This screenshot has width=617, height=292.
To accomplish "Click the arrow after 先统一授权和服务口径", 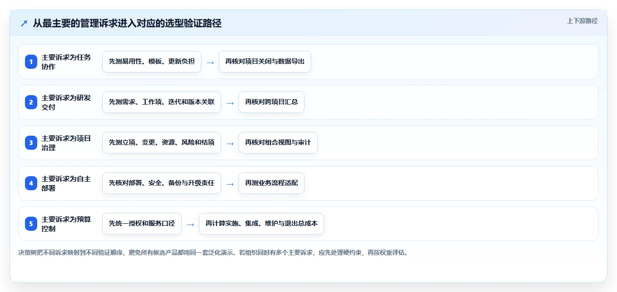I will 190,224.
